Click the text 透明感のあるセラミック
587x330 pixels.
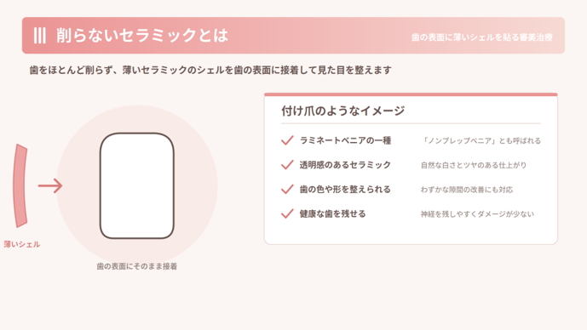point(345,165)
